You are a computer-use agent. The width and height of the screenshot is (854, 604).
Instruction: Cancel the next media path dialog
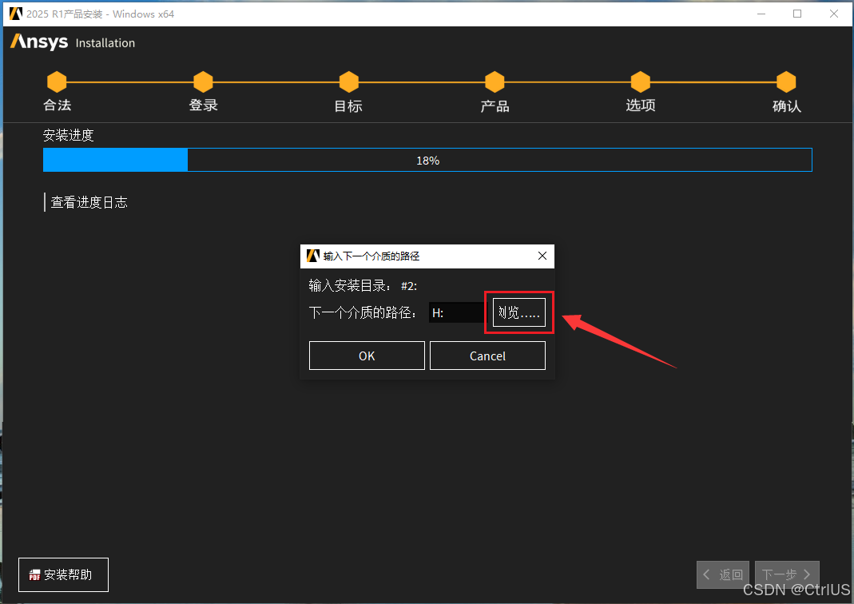[x=487, y=356]
